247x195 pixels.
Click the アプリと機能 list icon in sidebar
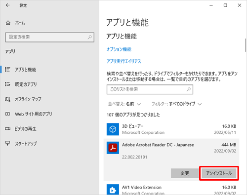click(x=7, y=69)
